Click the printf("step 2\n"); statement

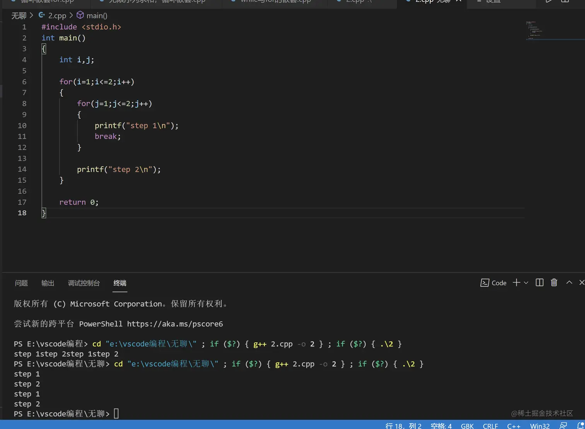coord(119,169)
